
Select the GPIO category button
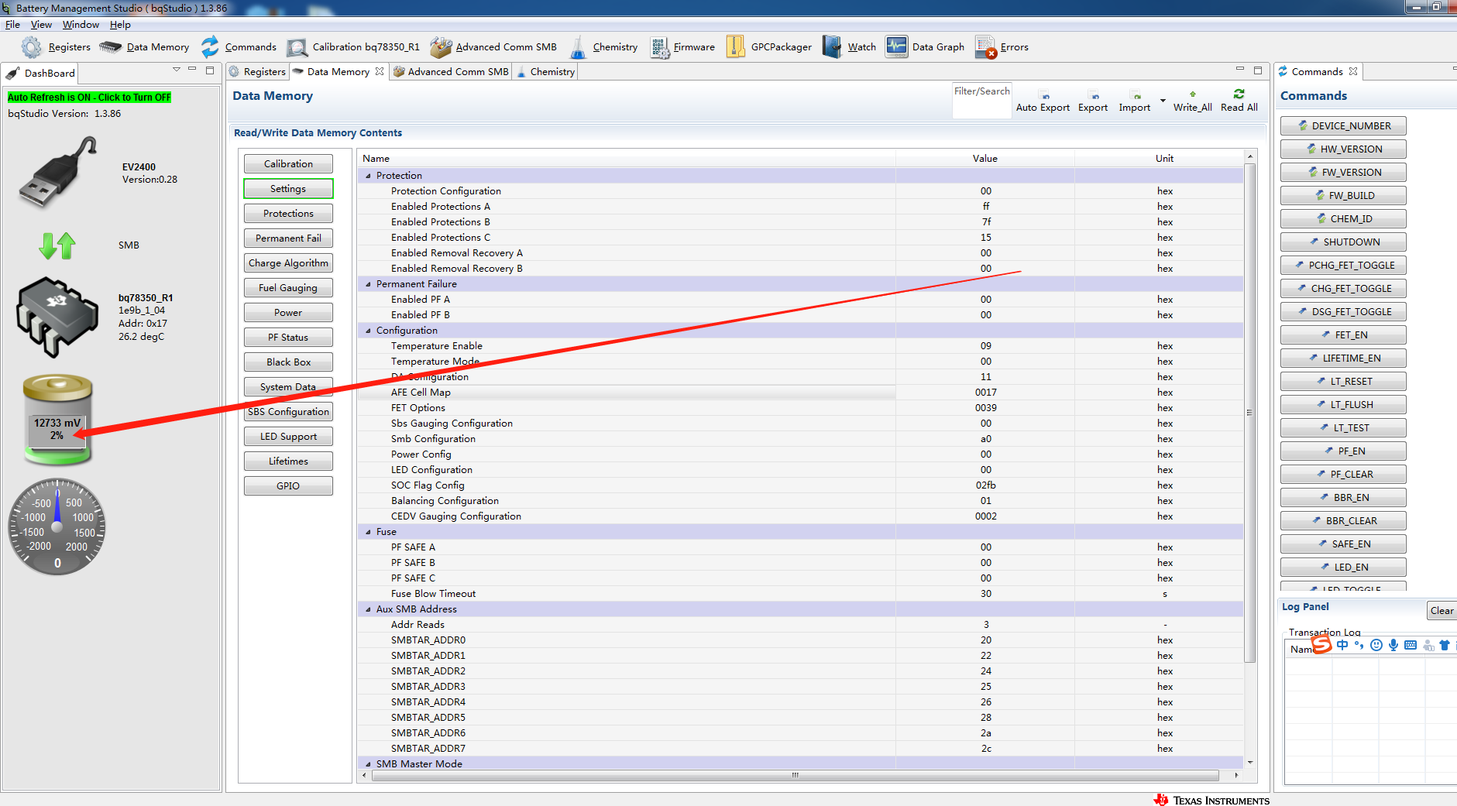pyautogui.click(x=288, y=486)
